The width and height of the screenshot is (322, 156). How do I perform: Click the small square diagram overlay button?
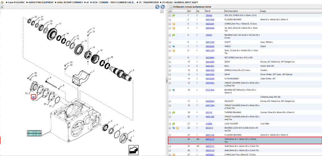tap(162, 11)
